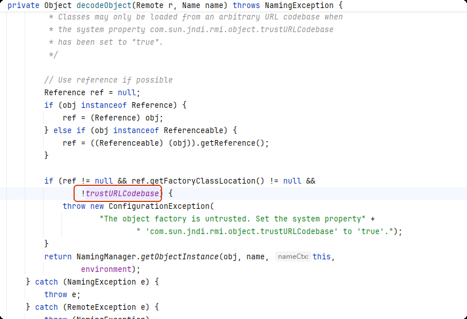This screenshot has height=319, width=467.
Task: Click the getReference() method call
Action: (x=237, y=143)
